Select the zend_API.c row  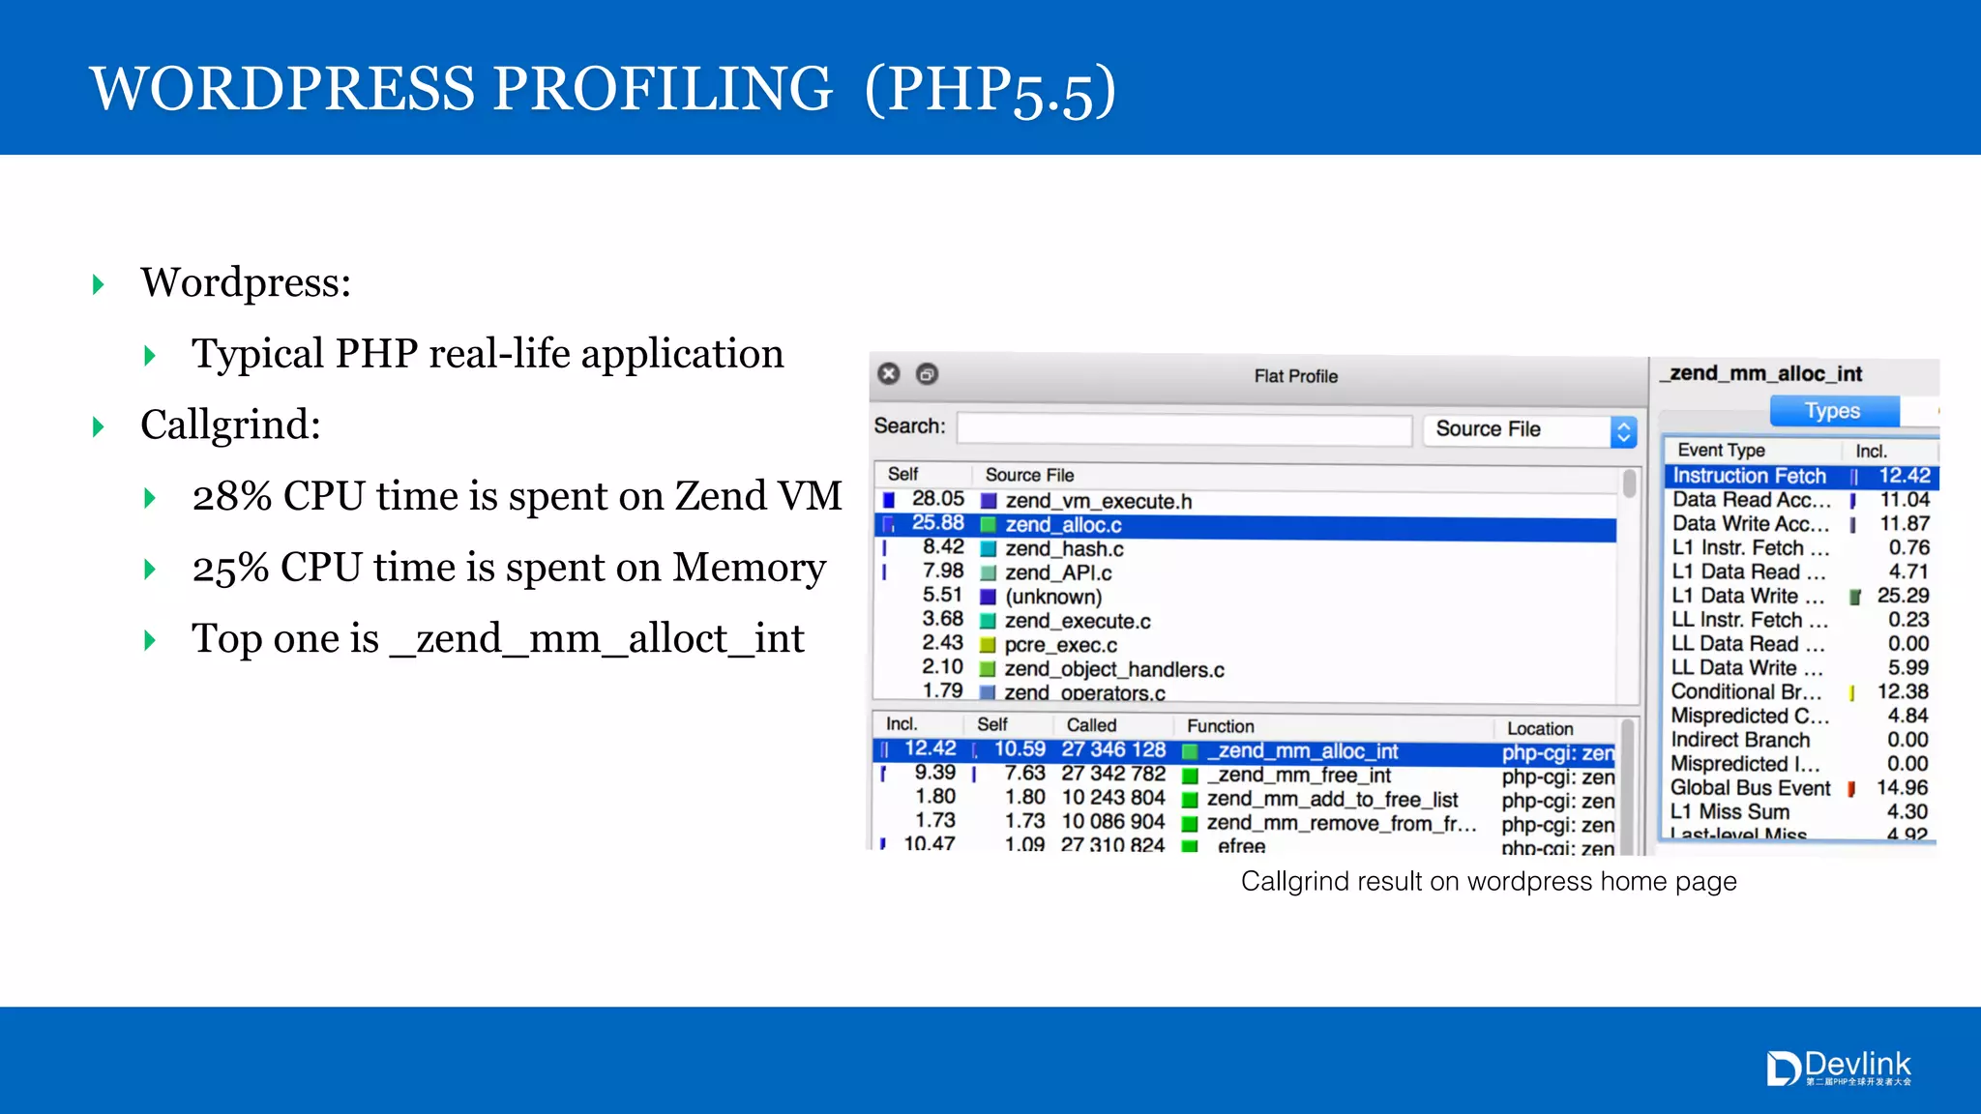tap(1246, 572)
